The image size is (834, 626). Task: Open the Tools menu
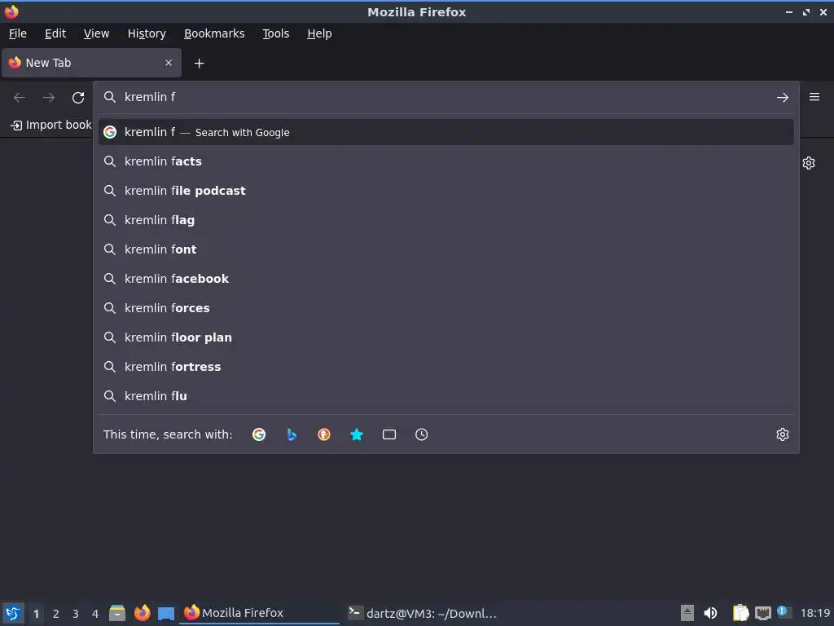point(275,33)
